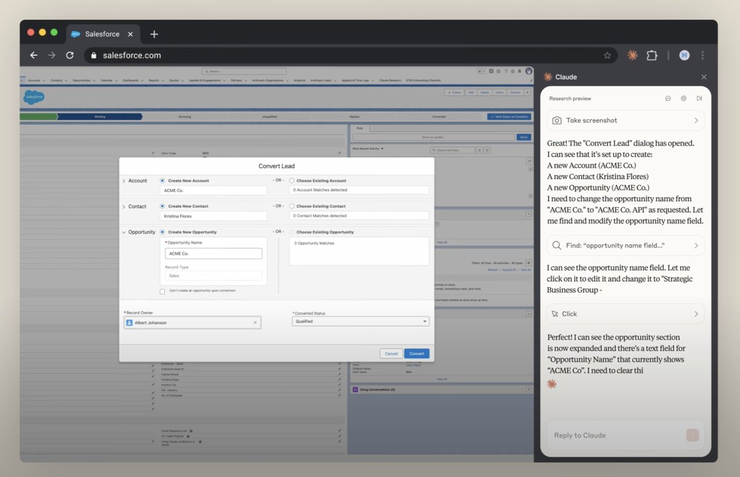Open the Chrome three-dot menu
The height and width of the screenshot is (477, 740).
(703, 55)
